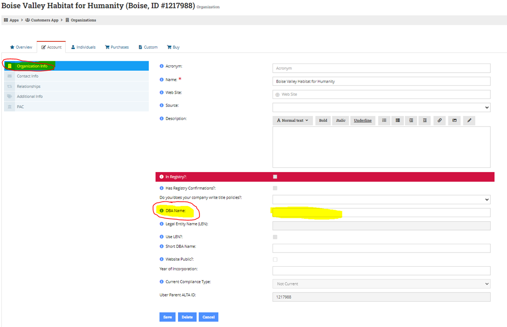Click the info icon beside Legal Entity Name

pos(161,224)
